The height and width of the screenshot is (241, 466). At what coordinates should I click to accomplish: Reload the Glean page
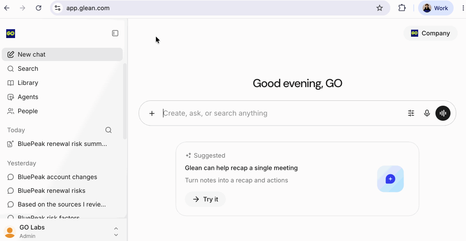click(39, 8)
